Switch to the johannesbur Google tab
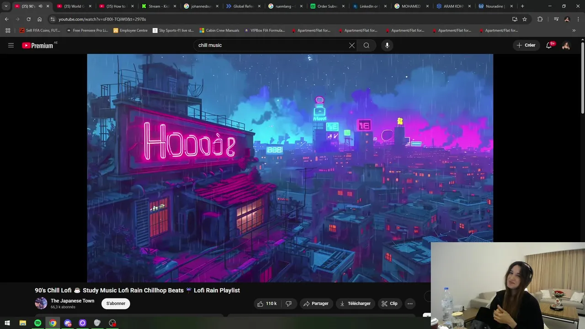 tap(201, 6)
